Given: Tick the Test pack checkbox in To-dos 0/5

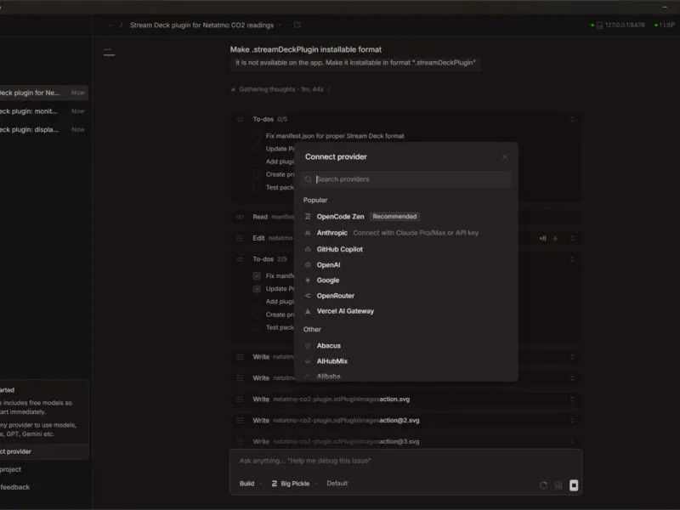Looking at the screenshot, I should (257, 187).
